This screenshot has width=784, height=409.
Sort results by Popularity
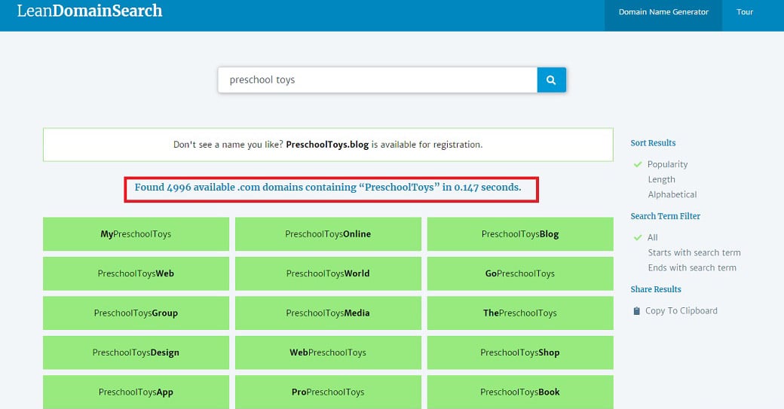point(667,164)
